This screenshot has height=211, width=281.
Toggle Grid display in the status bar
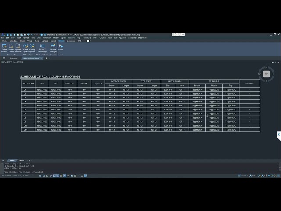tap(43, 175)
